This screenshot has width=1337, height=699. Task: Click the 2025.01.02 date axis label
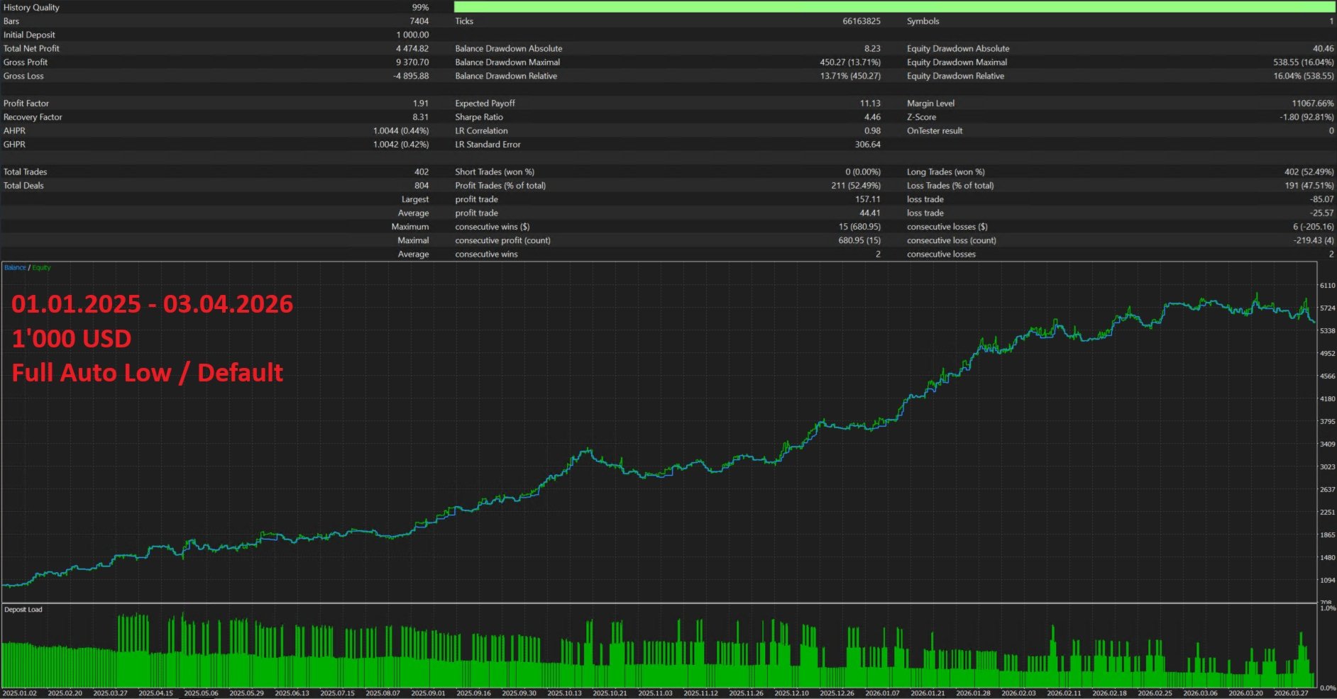(19, 693)
